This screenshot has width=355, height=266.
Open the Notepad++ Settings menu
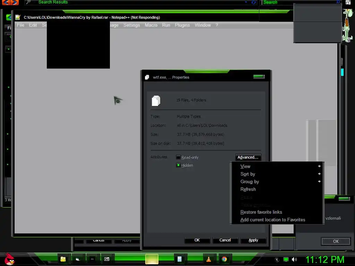(131, 25)
